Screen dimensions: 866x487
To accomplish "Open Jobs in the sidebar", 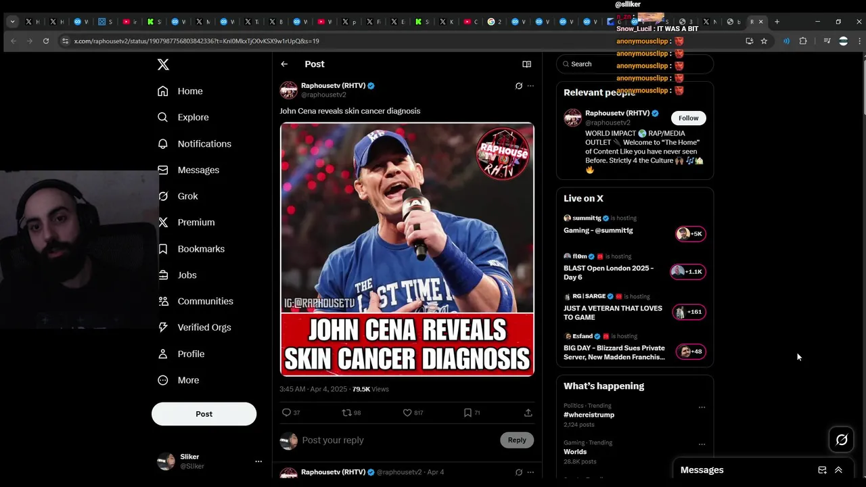I will pos(177,275).
